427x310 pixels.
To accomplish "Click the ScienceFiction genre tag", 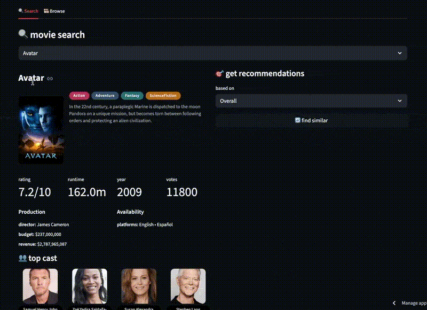I will pyautogui.click(x=163, y=96).
